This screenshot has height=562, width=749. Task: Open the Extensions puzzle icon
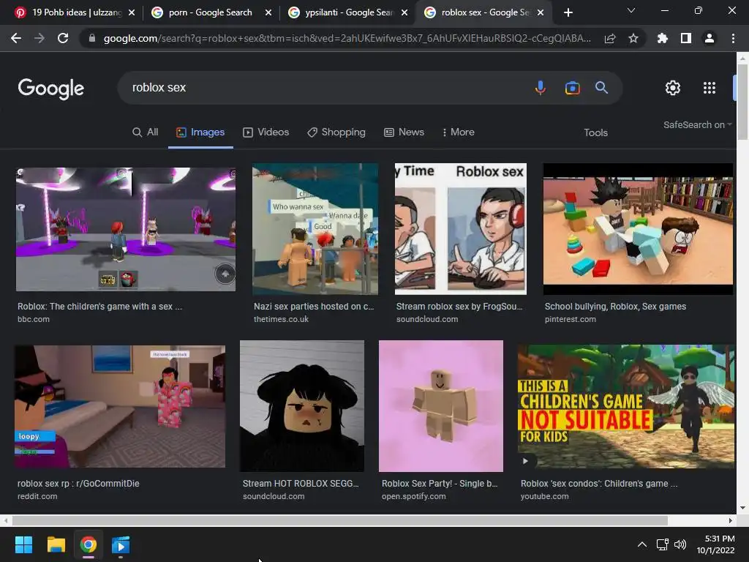(x=663, y=38)
